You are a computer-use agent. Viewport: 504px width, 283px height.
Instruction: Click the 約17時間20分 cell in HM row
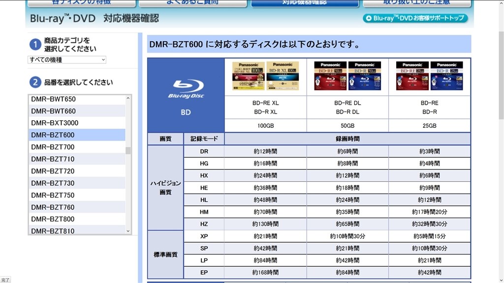(x=429, y=212)
